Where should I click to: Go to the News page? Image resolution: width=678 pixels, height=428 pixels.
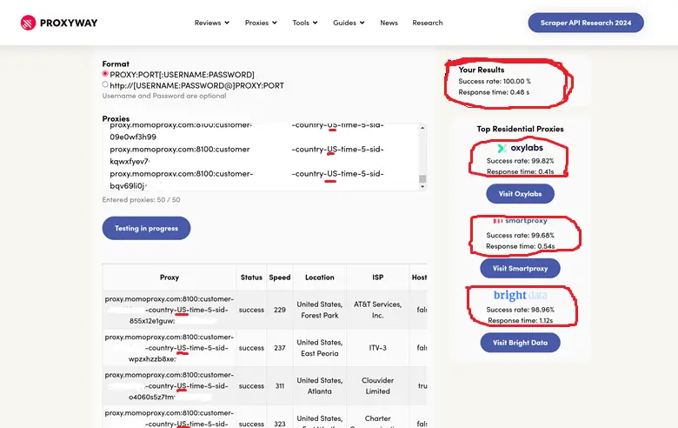pyautogui.click(x=389, y=23)
